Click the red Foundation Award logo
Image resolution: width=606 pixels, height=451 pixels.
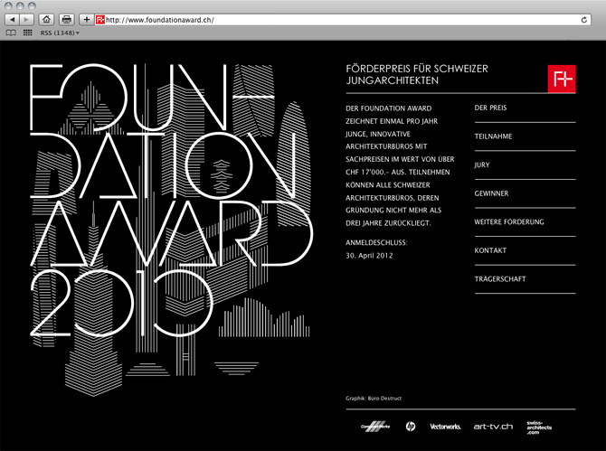pyautogui.click(x=561, y=79)
